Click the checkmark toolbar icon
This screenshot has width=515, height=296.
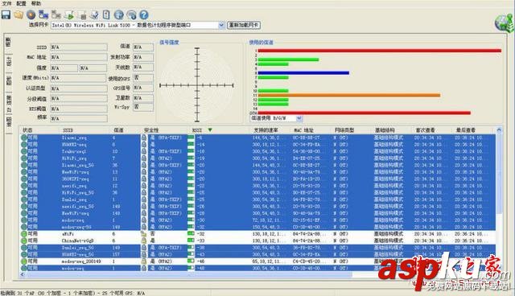pyautogui.click(x=94, y=14)
